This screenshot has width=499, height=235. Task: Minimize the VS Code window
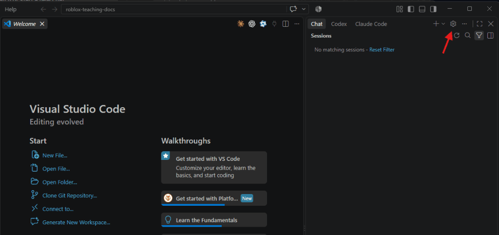(450, 9)
